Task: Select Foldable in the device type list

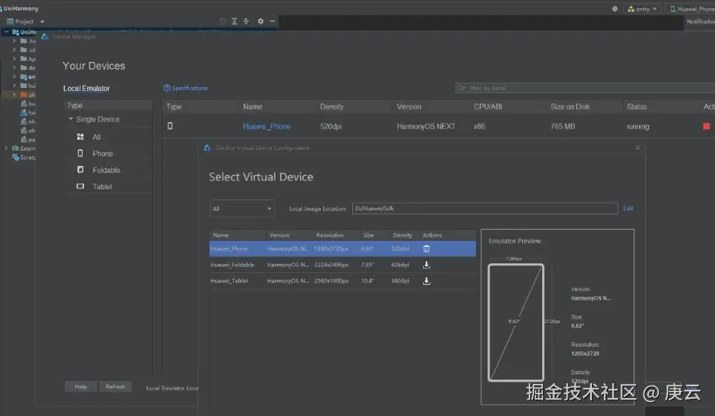Action: click(x=106, y=170)
